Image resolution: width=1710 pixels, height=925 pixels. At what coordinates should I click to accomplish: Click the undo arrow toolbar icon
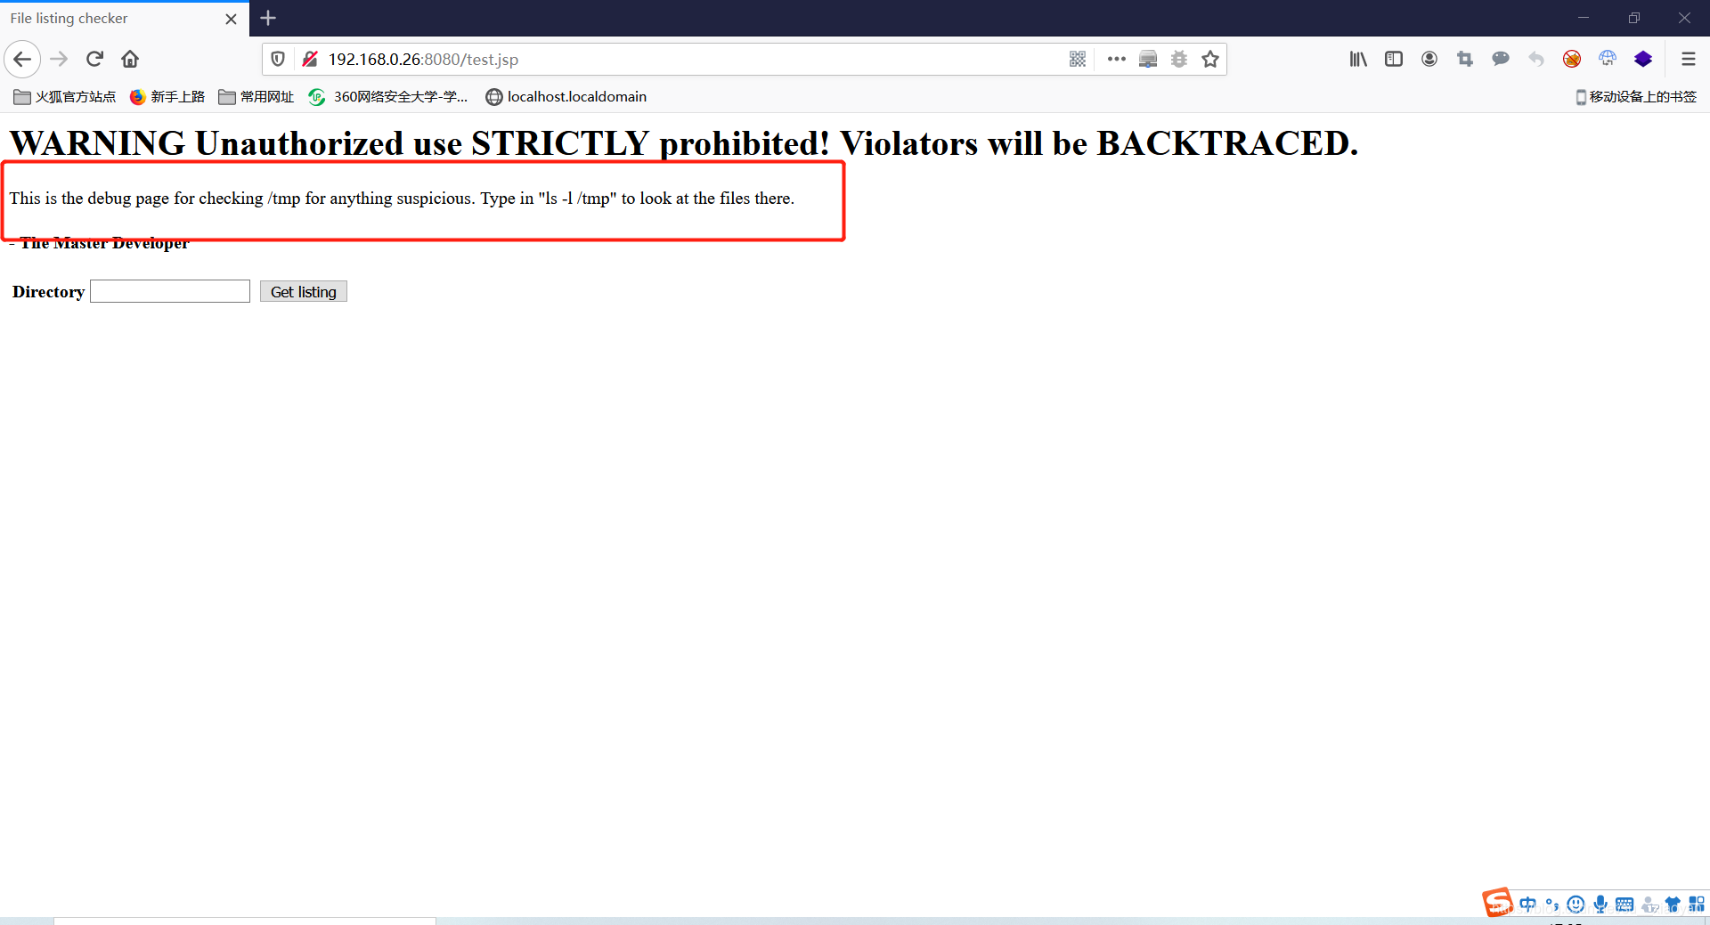point(1536,60)
